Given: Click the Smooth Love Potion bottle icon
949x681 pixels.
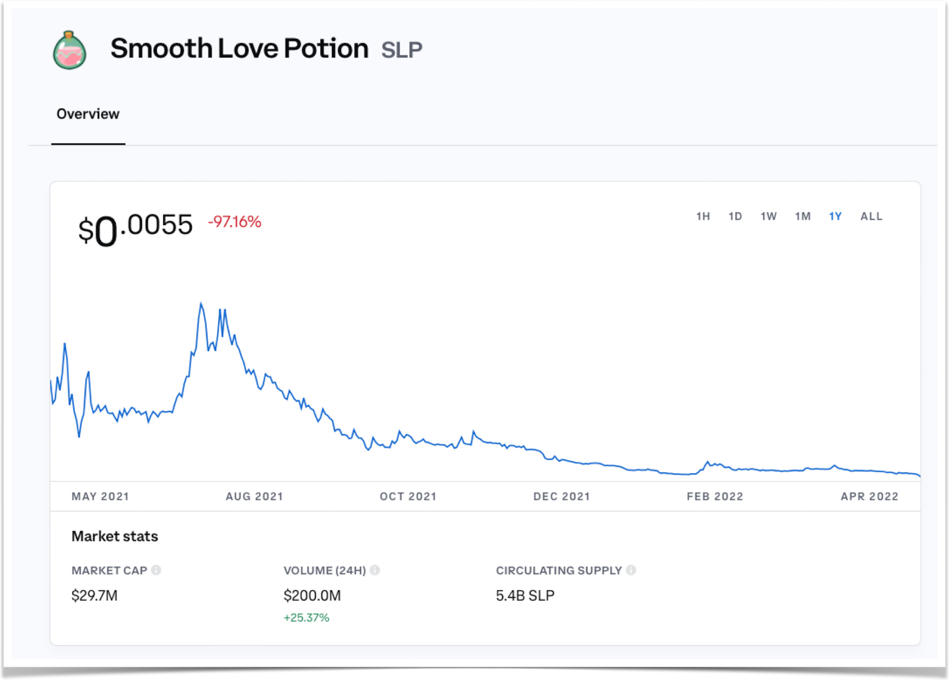Looking at the screenshot, I should coord(70,50).
